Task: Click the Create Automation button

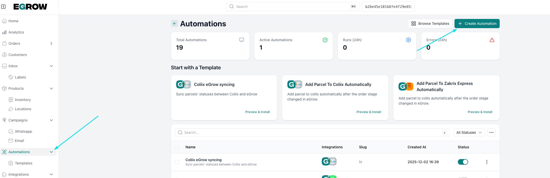Action: 477,24
